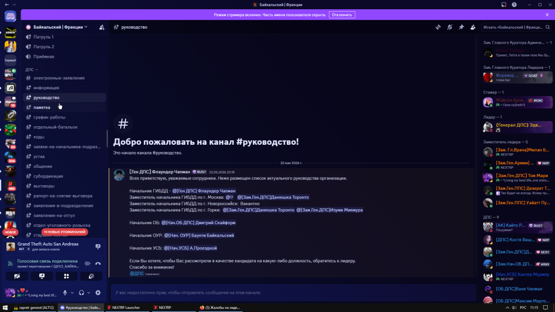Dismiss the streamer mode banner
Screen dimensions: 555x312
coord(547,15)
